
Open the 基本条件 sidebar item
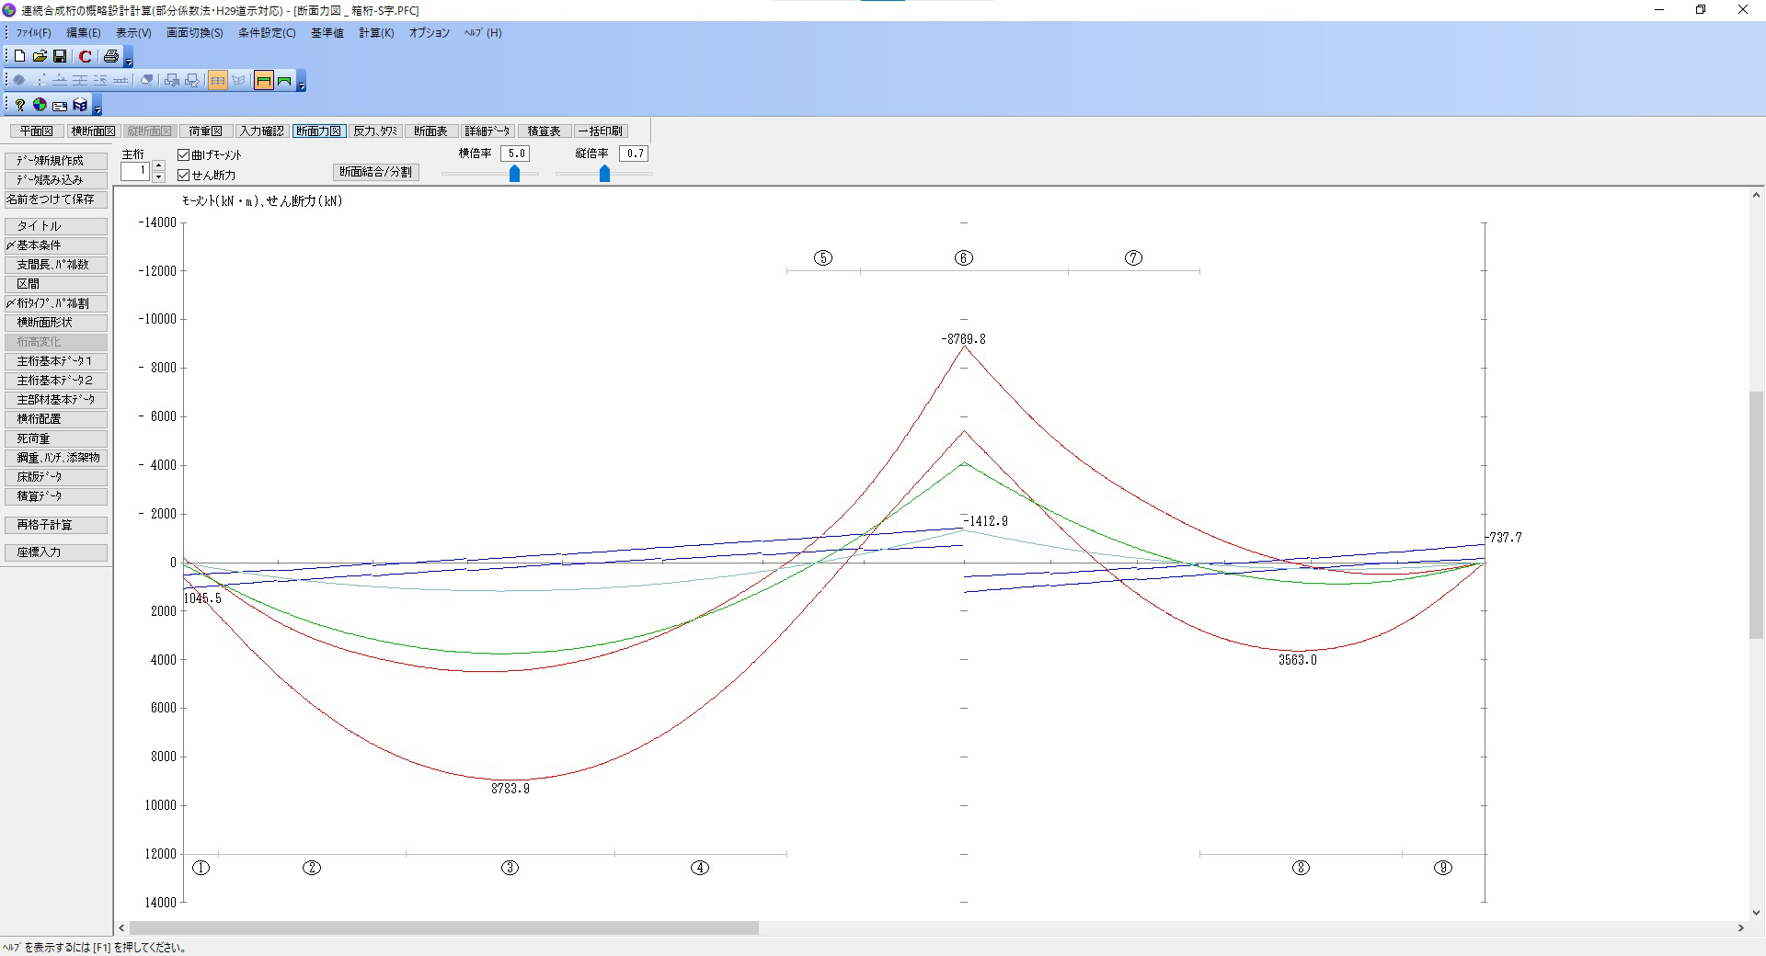point(55,245)
